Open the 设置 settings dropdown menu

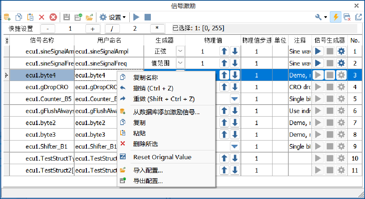113,17
